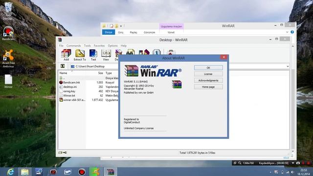Click the Explorer scrollbar up arrow

[x=293, y=46]
